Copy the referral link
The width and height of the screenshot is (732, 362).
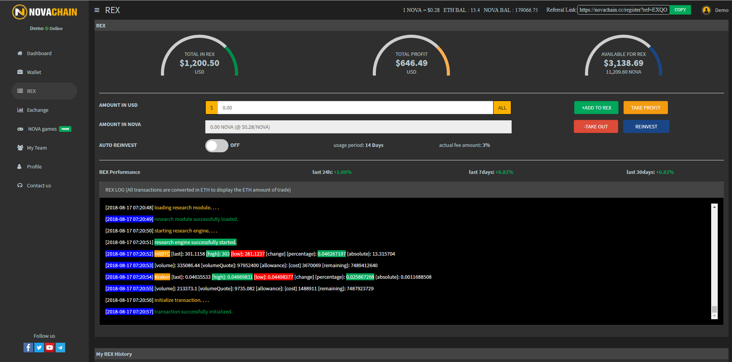click(x=680, y=10)
